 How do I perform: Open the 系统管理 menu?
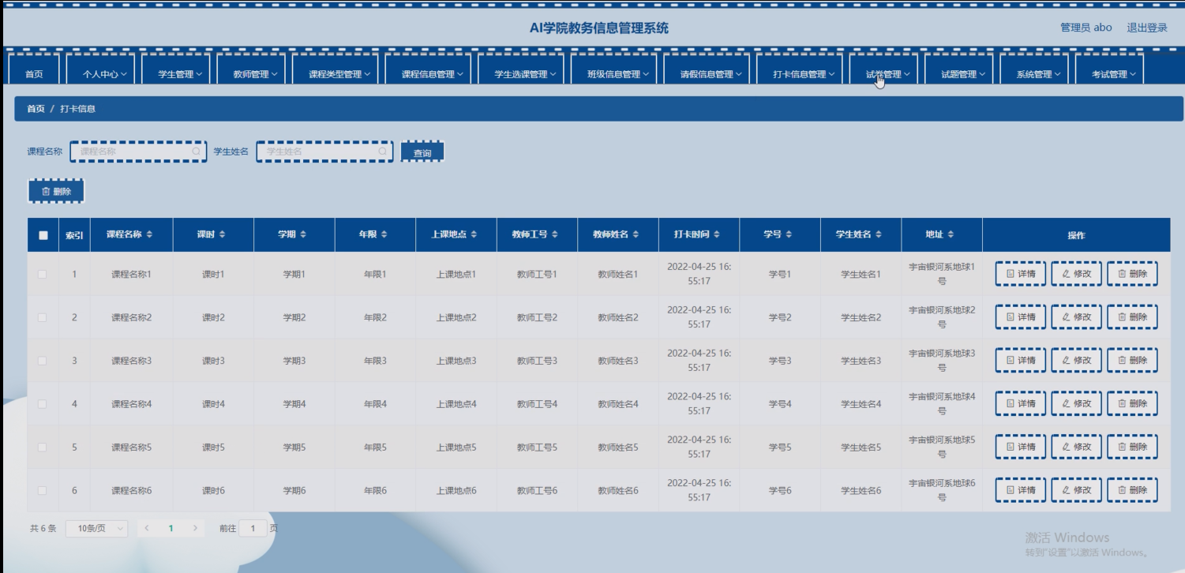click(1034, 70)
